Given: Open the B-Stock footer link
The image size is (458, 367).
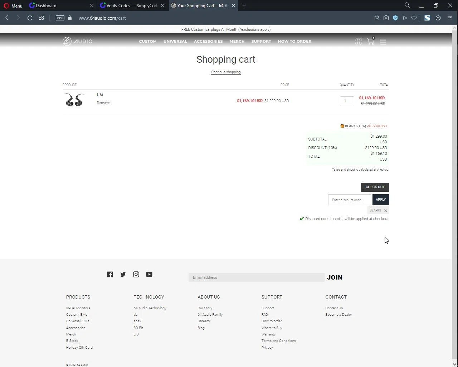Looking at the screenshot, I should [x=72, y=341].
